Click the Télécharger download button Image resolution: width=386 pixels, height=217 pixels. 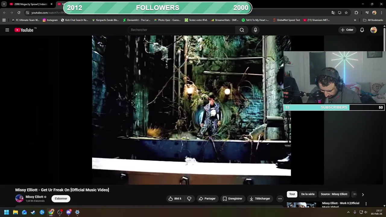(x=260, y=199)
